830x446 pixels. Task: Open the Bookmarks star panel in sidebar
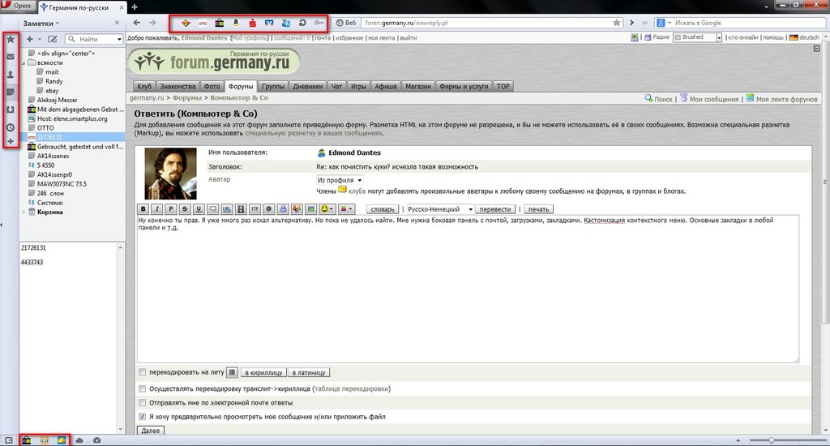[x=10, y=39]
